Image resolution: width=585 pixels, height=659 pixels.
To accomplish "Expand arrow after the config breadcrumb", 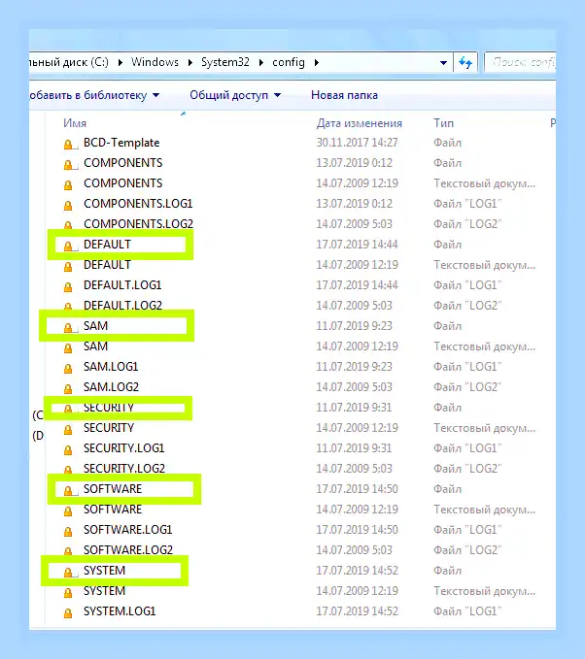I will [x=317, y=62].
